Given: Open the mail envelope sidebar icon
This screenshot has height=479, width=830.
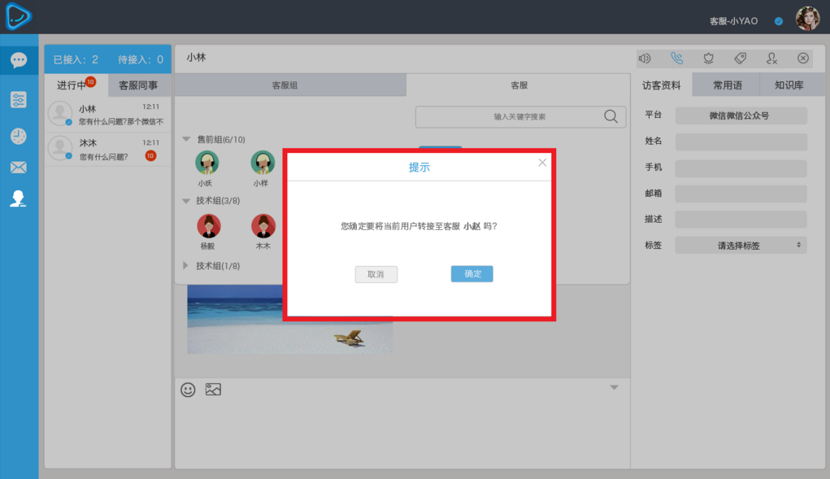Looking at the screenshot, I should [19, 168].
